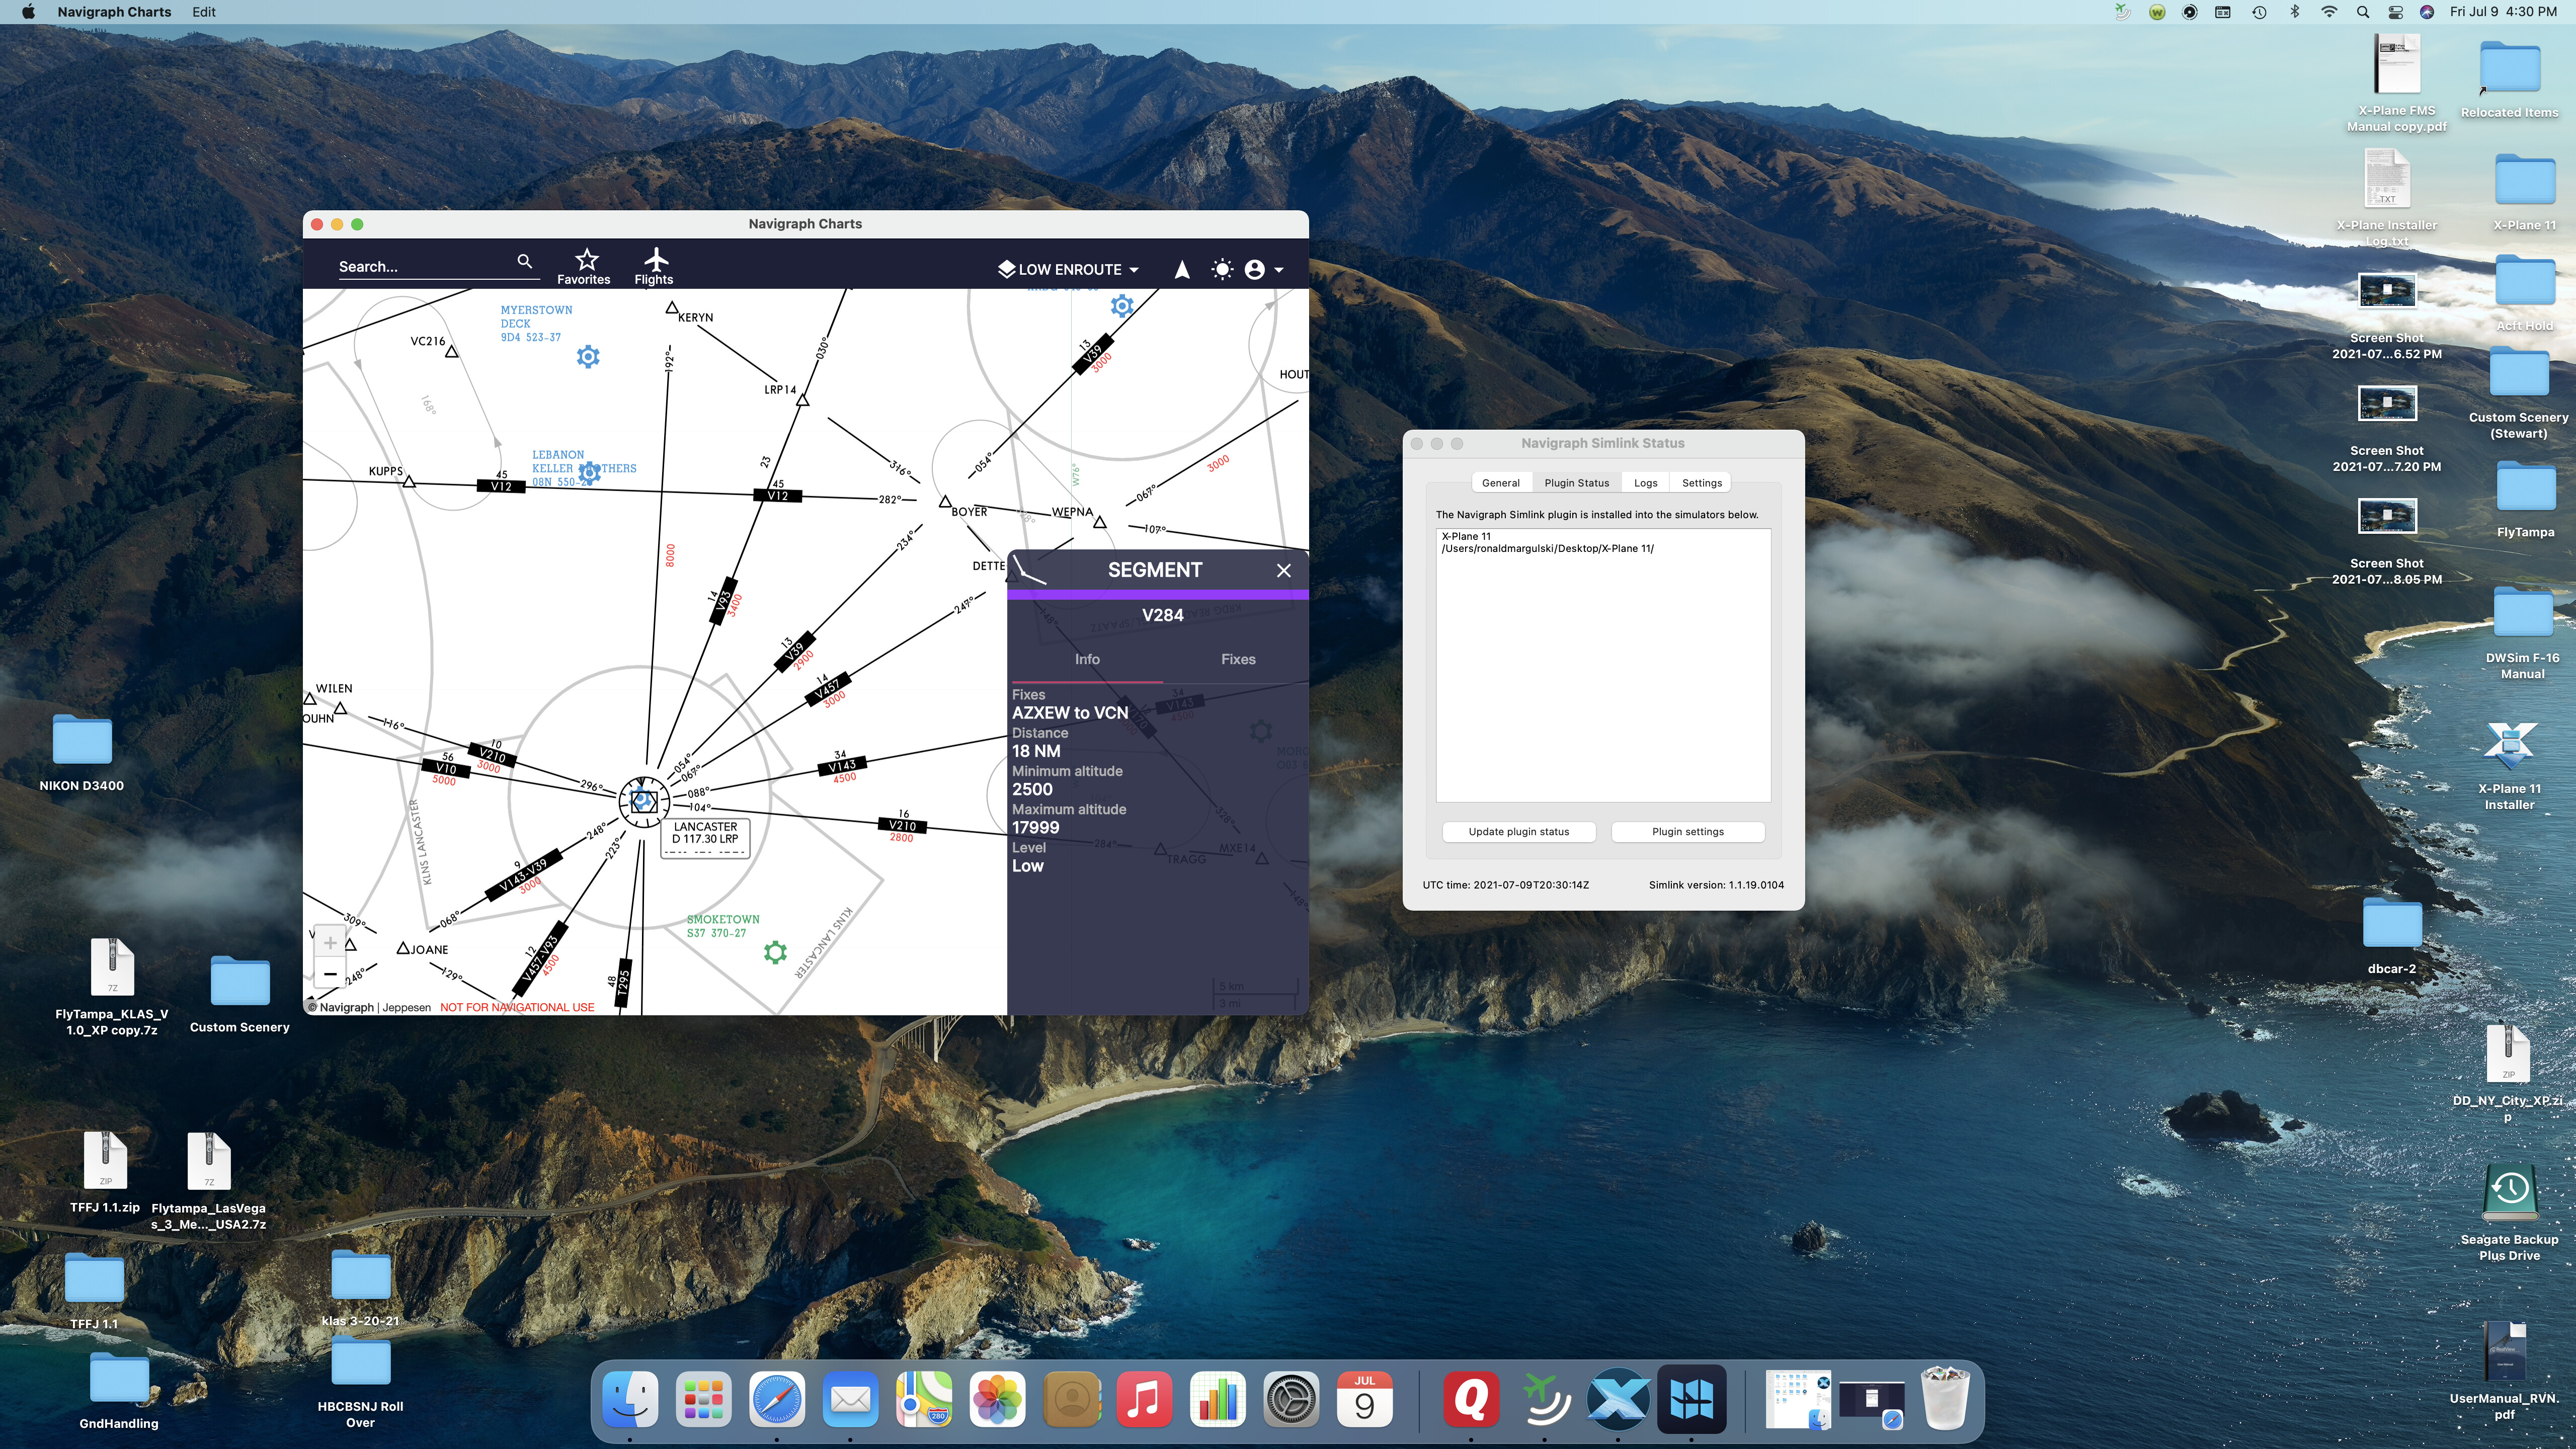Screen dimensions: 2576x1449
Task: Open the Settings tab in Simlink Status
Action: (x=1701, y=483)
